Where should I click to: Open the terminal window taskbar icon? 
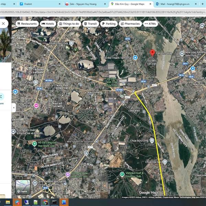(54, 202)
